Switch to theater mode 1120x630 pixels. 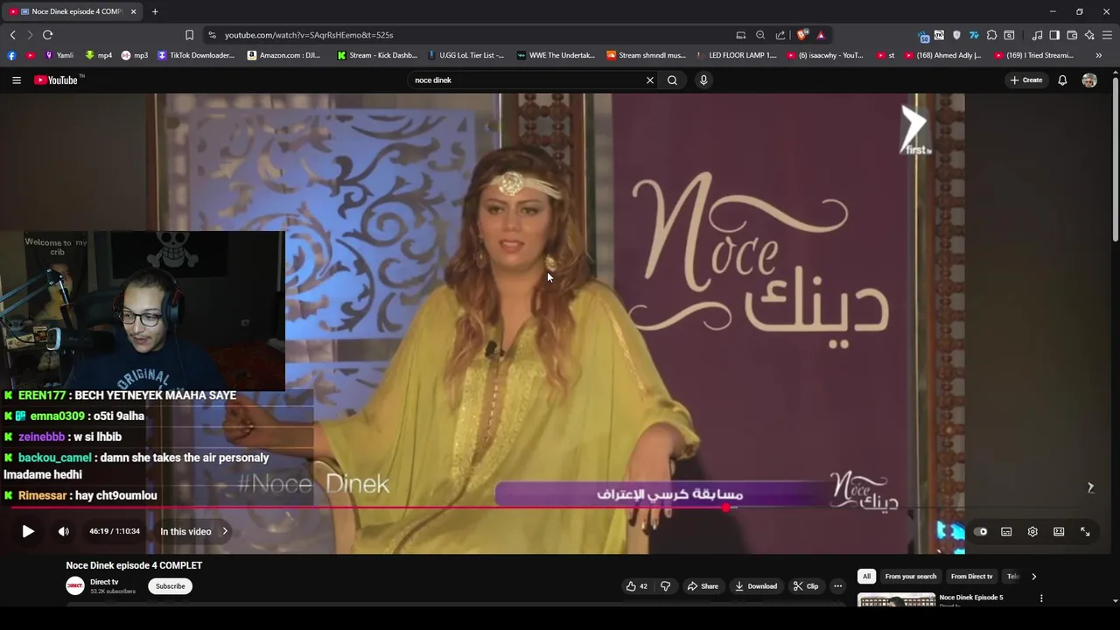click(x=1059, y=531)
